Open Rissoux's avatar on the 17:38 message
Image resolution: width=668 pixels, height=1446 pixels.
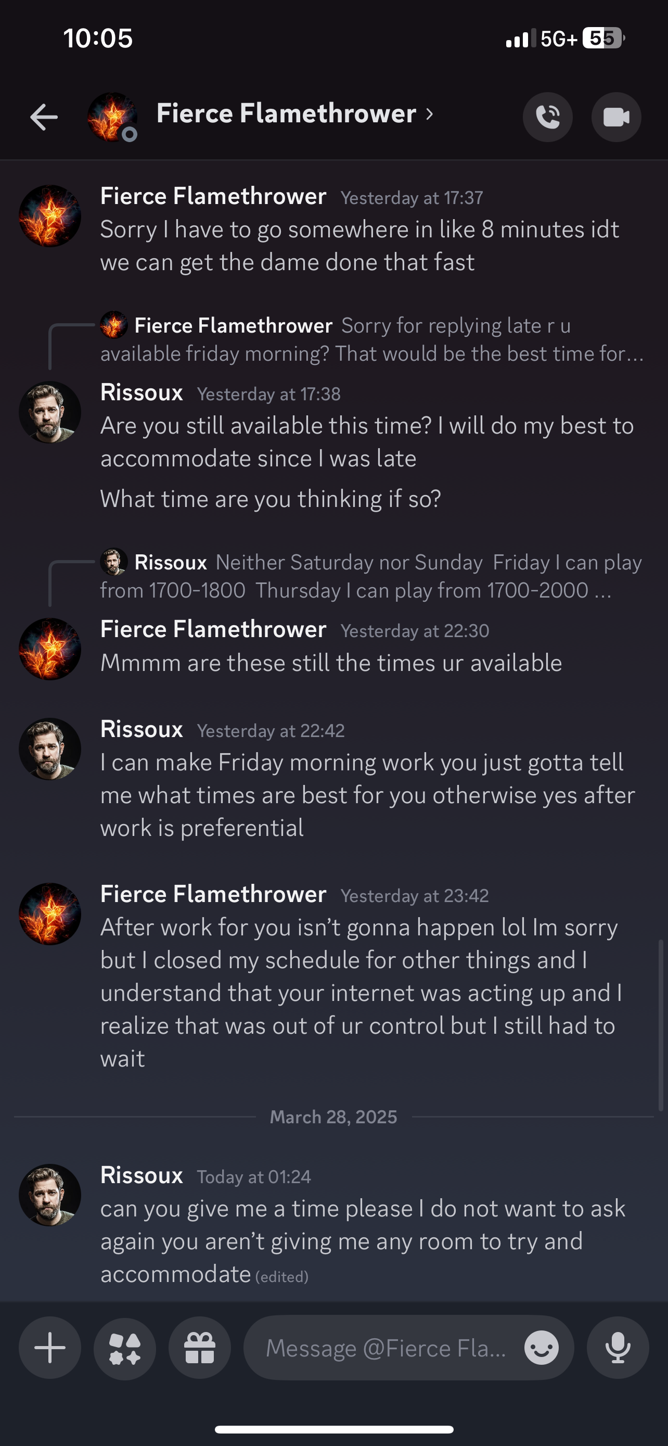(x=50, y=412)
